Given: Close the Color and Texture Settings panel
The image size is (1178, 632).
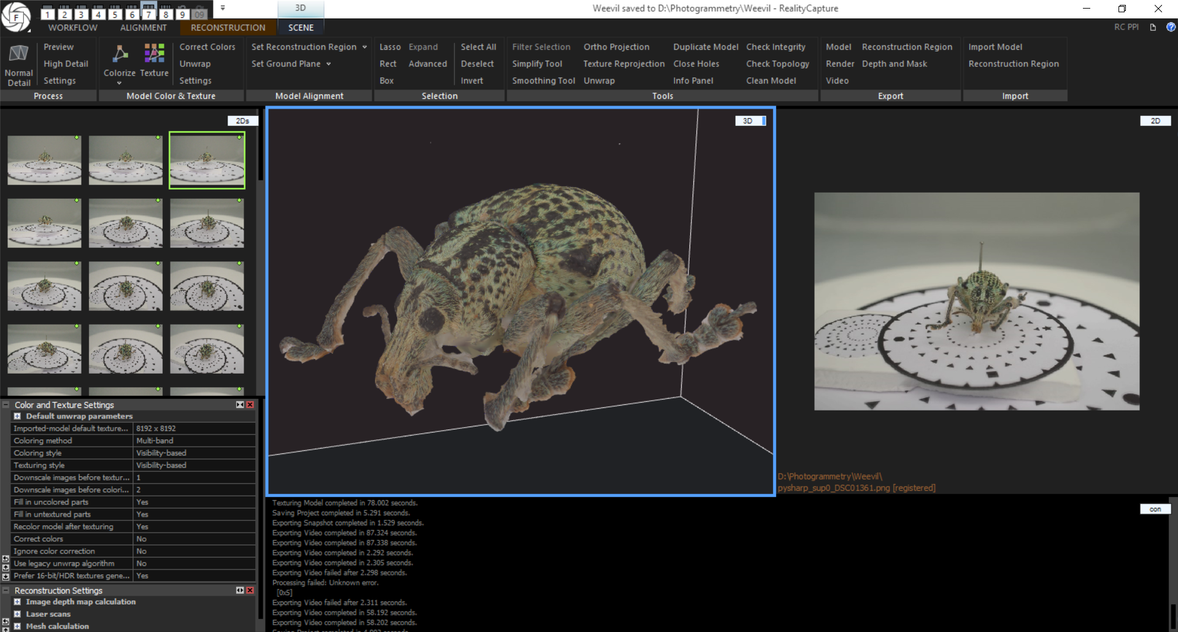Looking at the screenshot, I should 250,405.
